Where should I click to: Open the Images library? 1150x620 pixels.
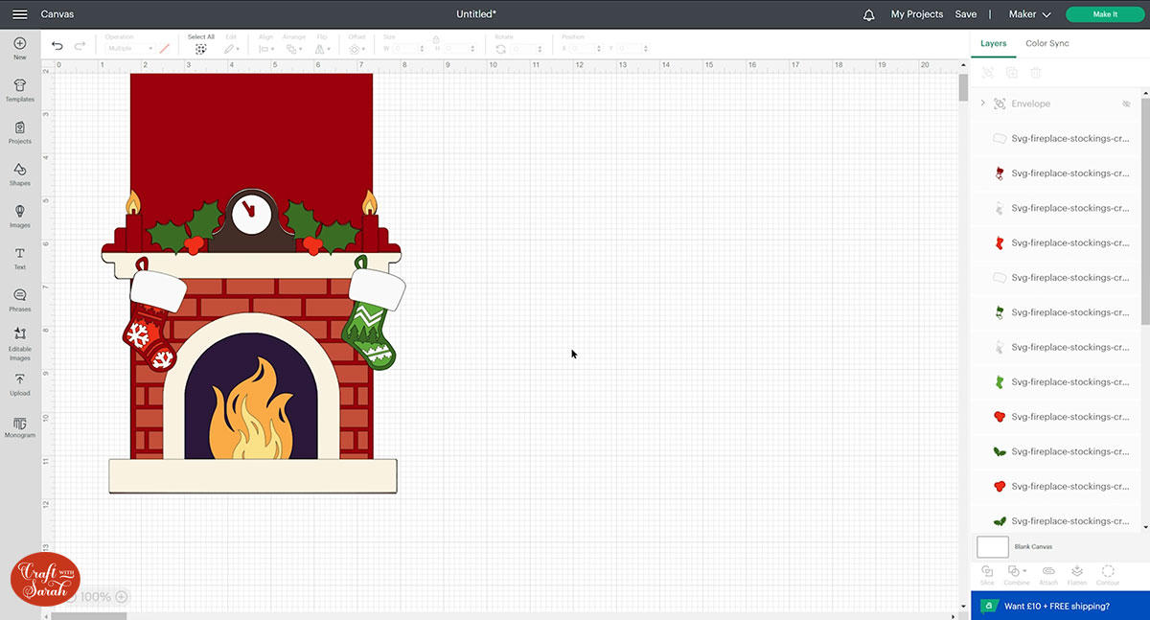[x=19, y=216]
